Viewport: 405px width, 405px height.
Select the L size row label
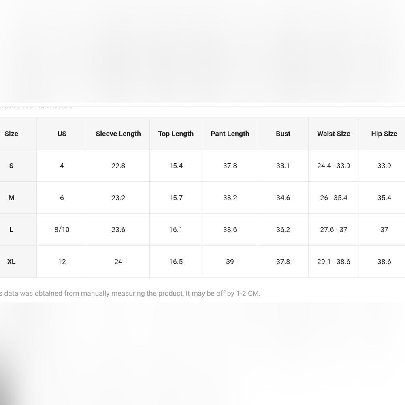click(11, 230)
